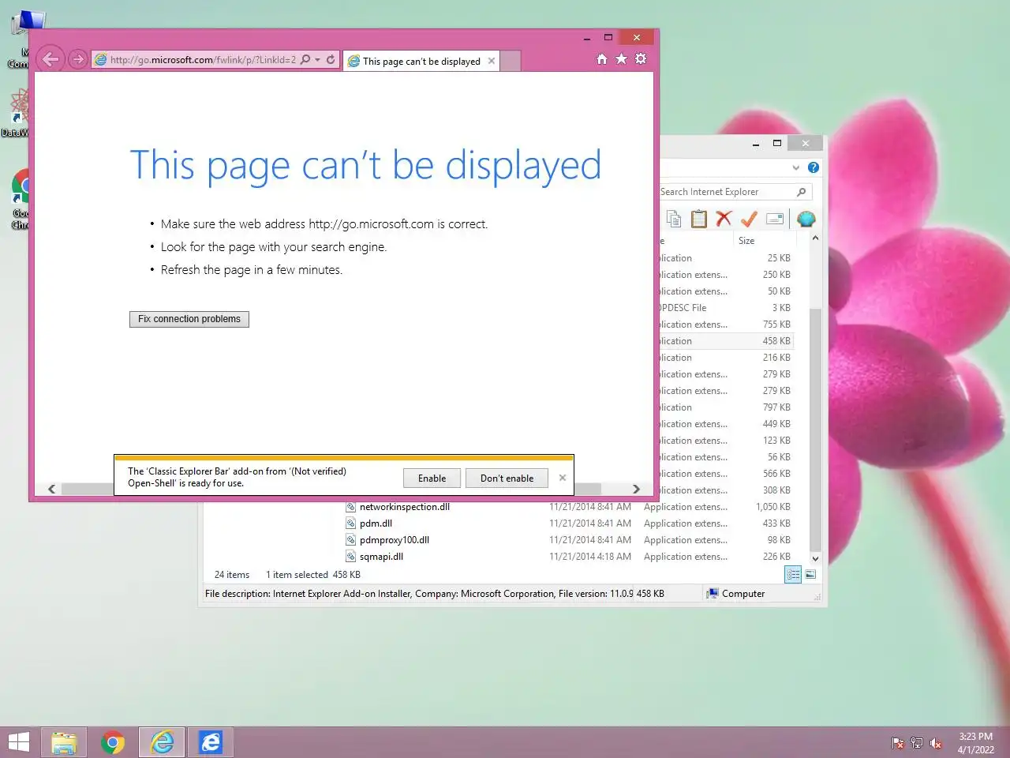Refresh the current page
Viewport: 1010px width, 758px height.
331,59
